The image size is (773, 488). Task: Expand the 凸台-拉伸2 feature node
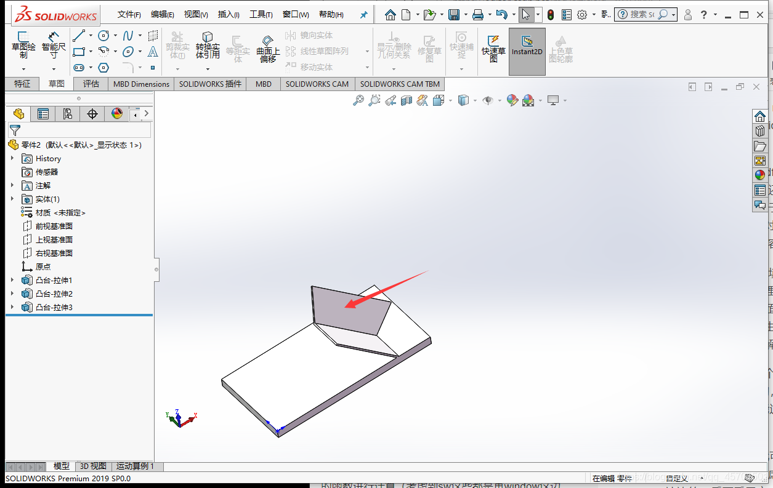click(12, 294)
